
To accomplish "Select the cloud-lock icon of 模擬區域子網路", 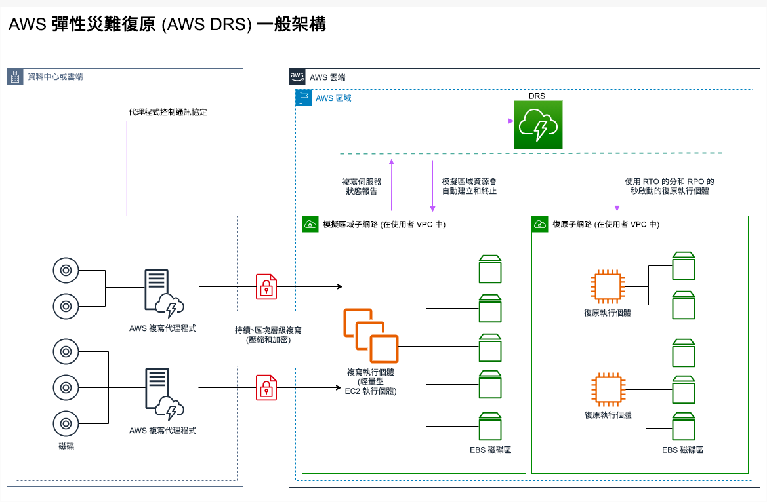I will (310, 224).
